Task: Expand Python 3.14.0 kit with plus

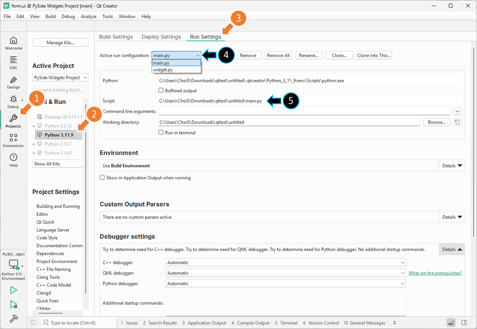Action: pos(34,153)
